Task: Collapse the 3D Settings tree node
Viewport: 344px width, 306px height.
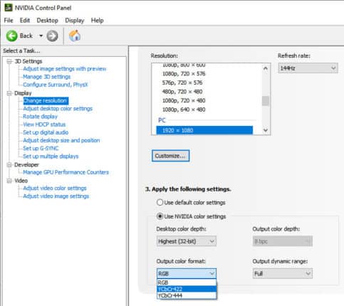Action: (x=9, y=61)
